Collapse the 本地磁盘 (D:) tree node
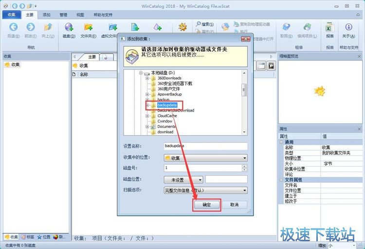 [141, 73]
